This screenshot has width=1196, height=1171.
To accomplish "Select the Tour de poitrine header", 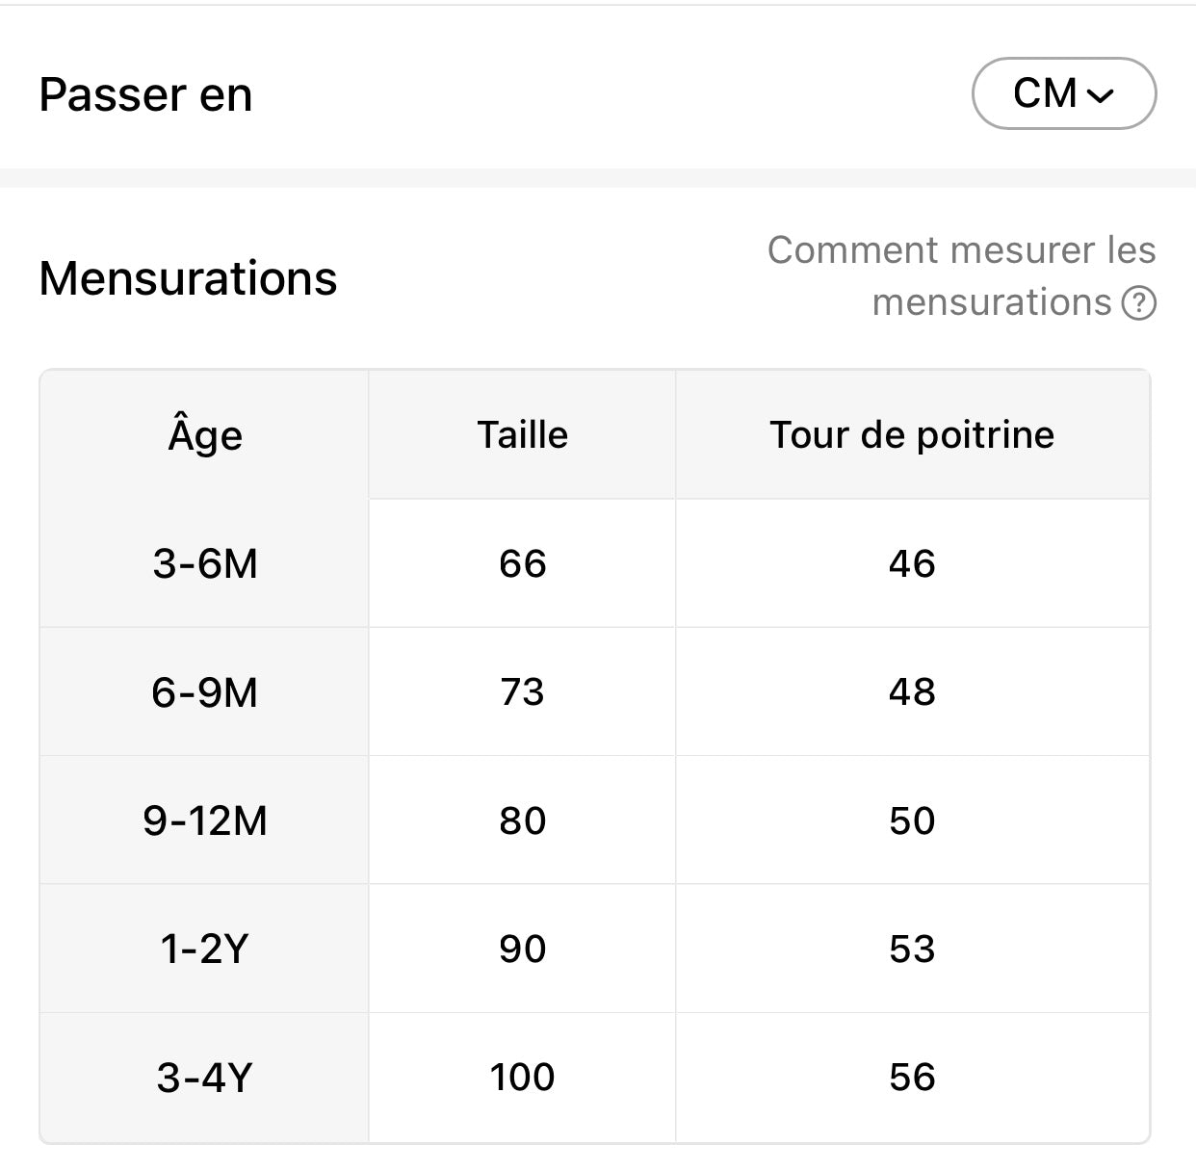I will click(912, 435).
